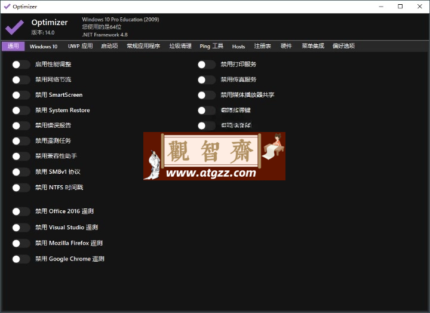The width and height of the screenshot is (430, 313).
Task: Enable 禁用网络节流 switch
Action: (21, 80)
